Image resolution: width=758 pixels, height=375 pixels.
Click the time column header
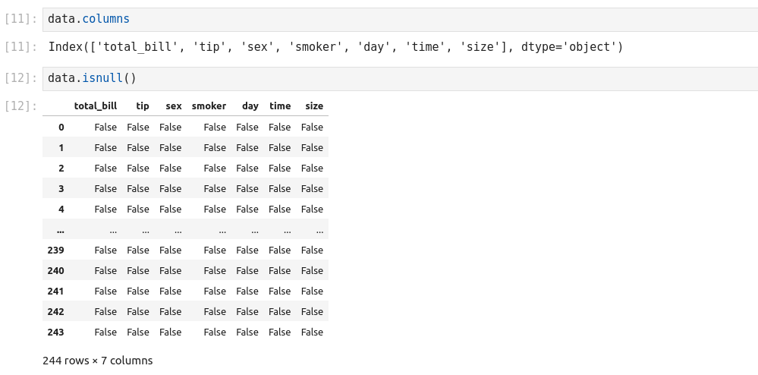pyautogui.click(x=280, y=106)
